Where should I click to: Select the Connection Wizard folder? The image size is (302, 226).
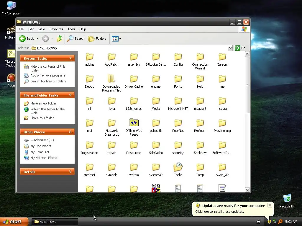click(x=200, y=62)
